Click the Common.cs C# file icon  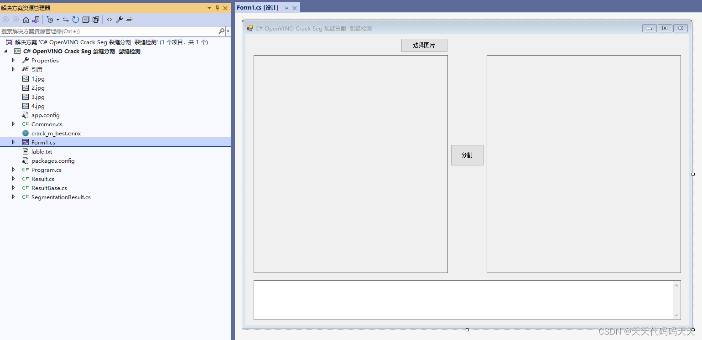click(26, 124)
